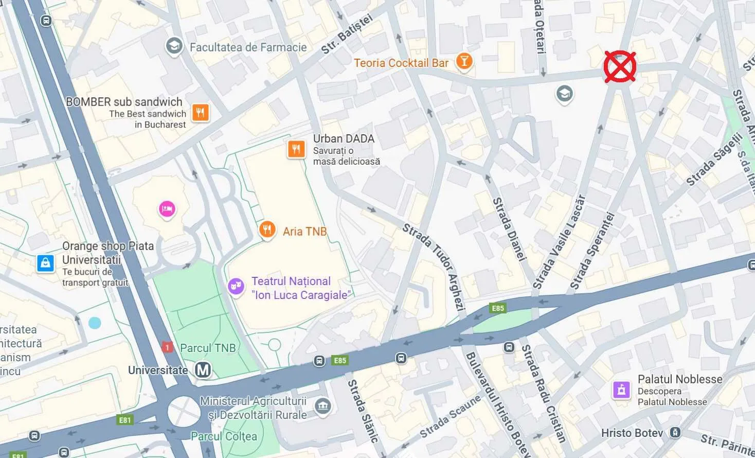This screenshot has height=458, width=755.
Task: Select the BOMBER sub sandwich restaurant icon
Action: pos(201,112)
